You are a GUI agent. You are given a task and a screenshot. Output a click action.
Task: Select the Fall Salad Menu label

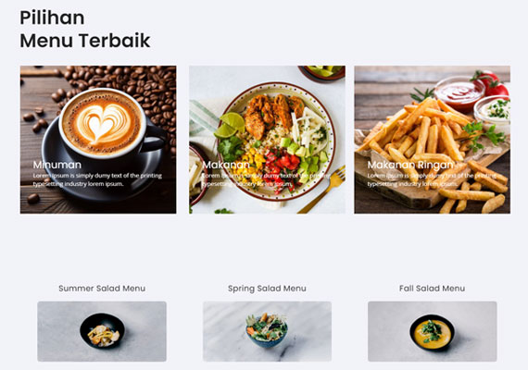432,289
